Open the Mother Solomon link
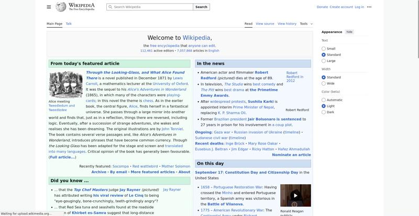The width and height of the screenshot is (419, 216). (176, 166)
